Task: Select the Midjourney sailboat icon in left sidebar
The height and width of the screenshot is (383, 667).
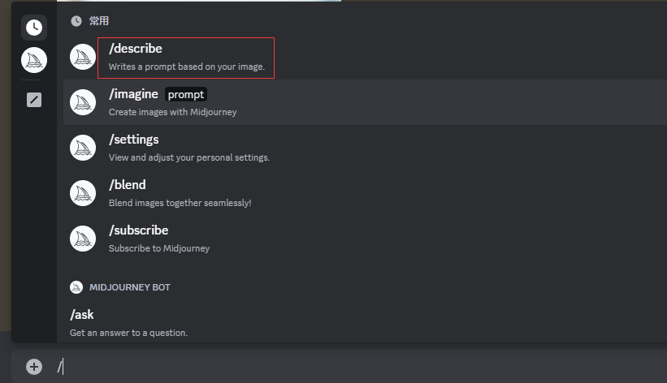Action: pos(34,59)
